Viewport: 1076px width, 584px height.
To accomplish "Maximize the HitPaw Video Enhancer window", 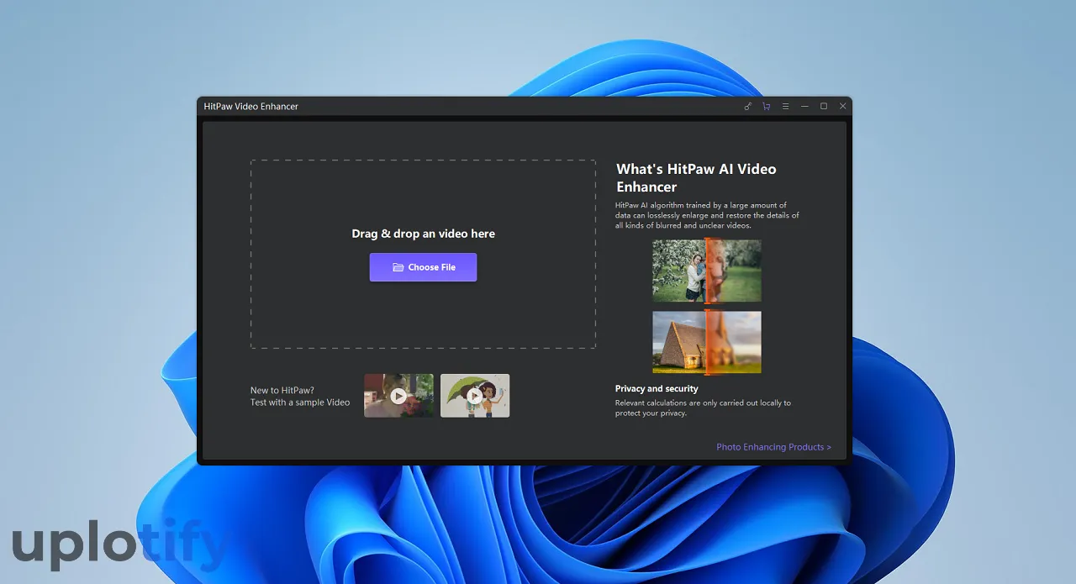I will click(824, 107).
